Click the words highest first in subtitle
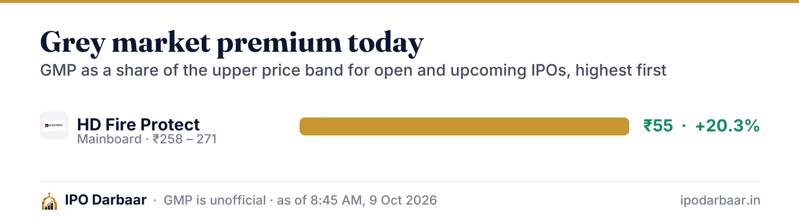Viewport: 799px width, 218px height. click(x=621, y=70)
